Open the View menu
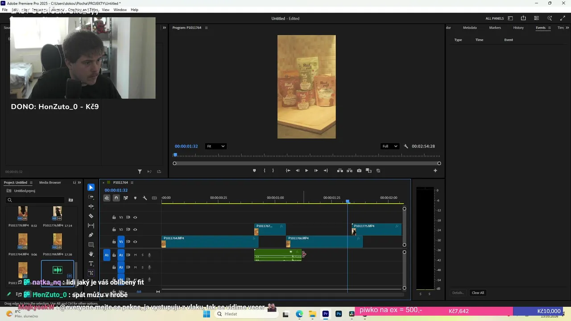The height and width of the screenshot is (321, 571). (x=106, y=10)
